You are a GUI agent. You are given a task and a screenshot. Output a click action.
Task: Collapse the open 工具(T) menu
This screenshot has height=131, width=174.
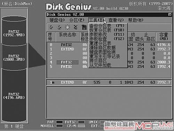click(x=96, y=20)
